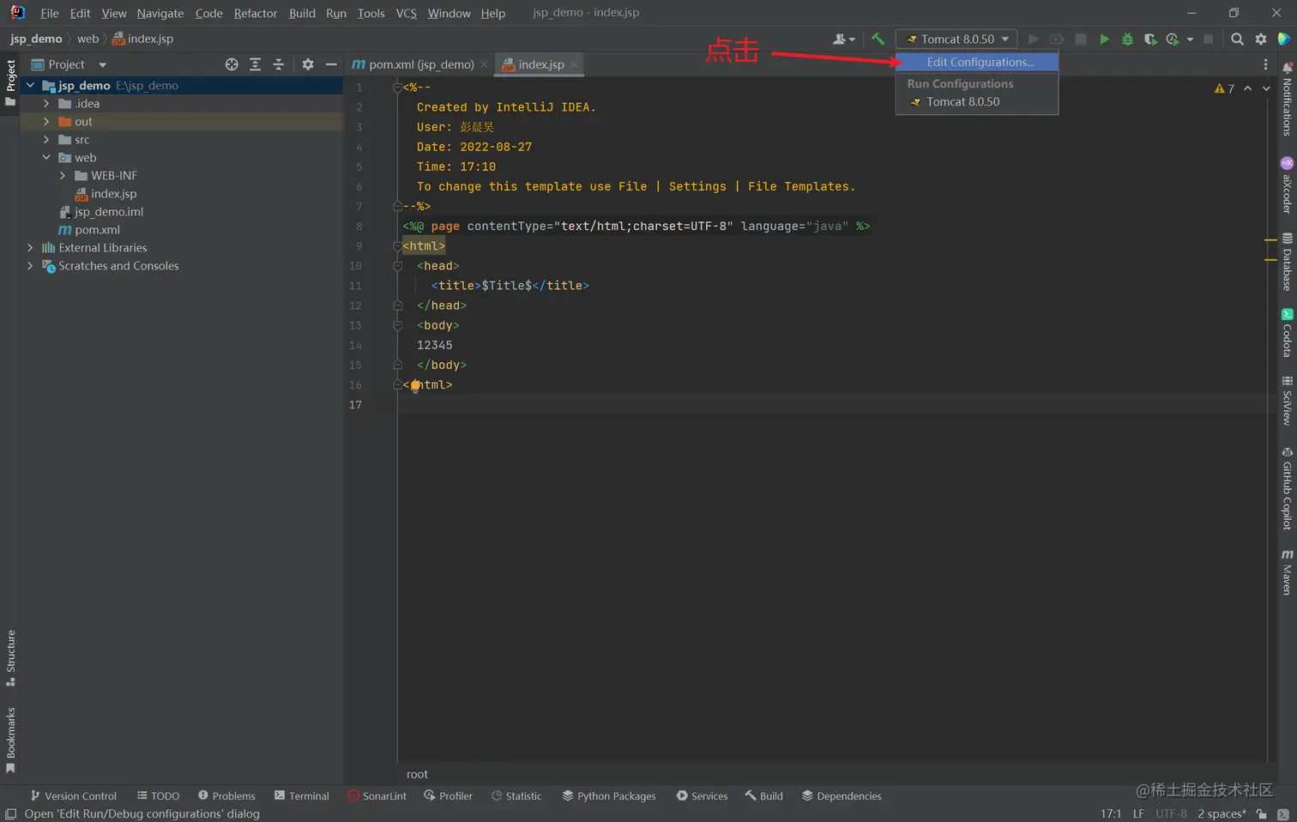Select Edit Configurations menu item
Image resolution: width=1297 pixels, height=822 pixels.
point(980,62)
